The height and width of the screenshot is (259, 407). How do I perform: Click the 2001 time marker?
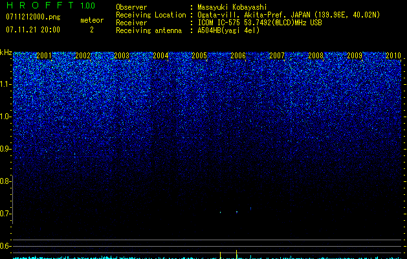pos(44,55)
